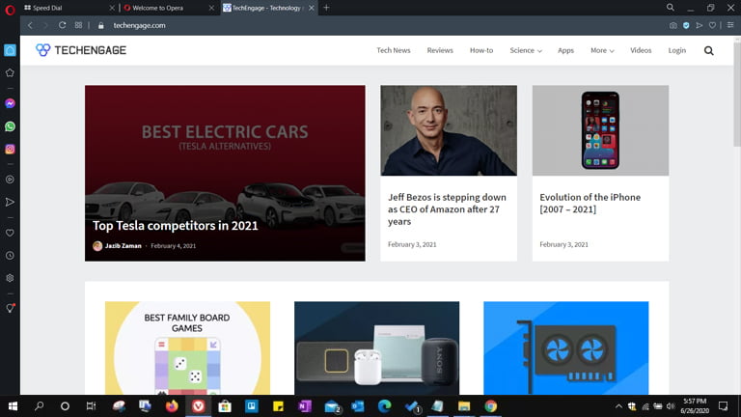Open Chrome from the taskbar
Viewport: 741px width, 417px height.
pos(490,406)
